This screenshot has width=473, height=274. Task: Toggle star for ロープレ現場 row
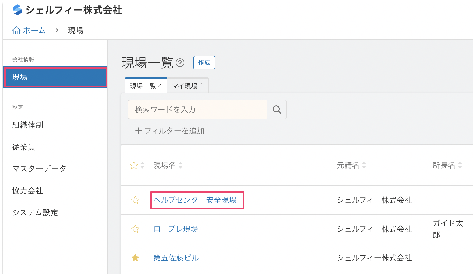coord(135,229)
